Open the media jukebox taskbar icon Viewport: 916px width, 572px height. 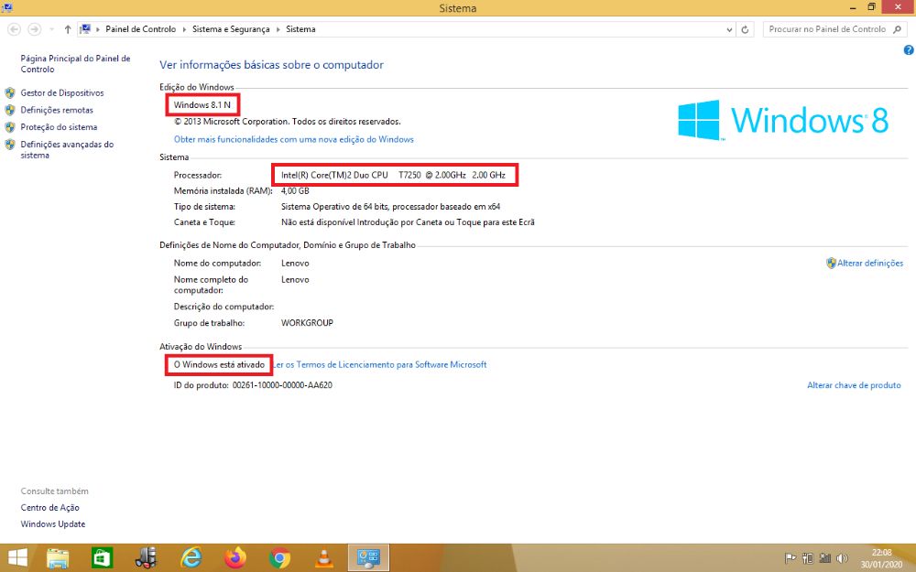click(x=146, y=558)
